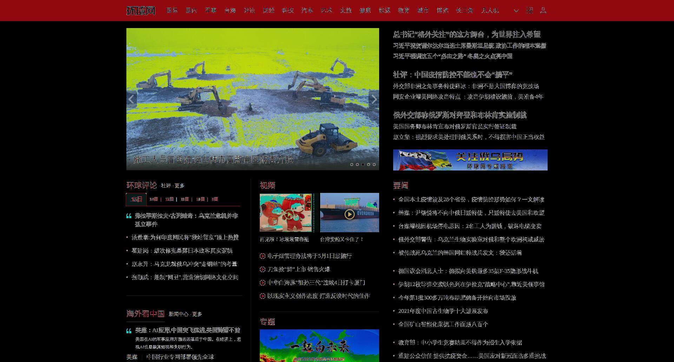This screenshot has width=674, height=362.
Task: Open the 无人机 navigation item
Action: click(x=490, y=11)
